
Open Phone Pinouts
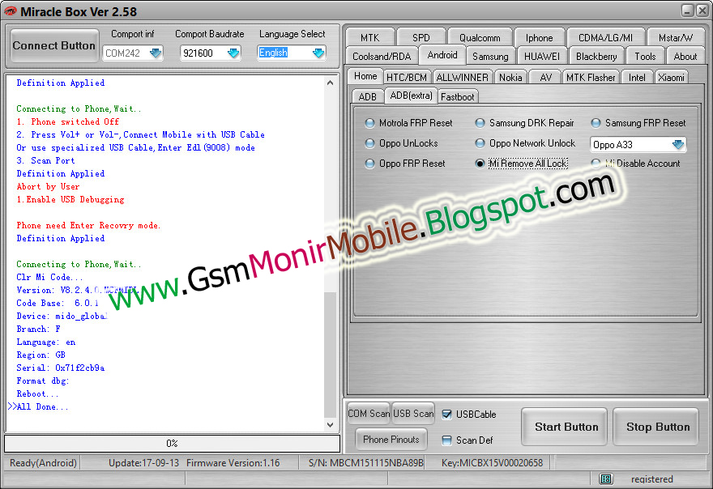click(391, 440)
